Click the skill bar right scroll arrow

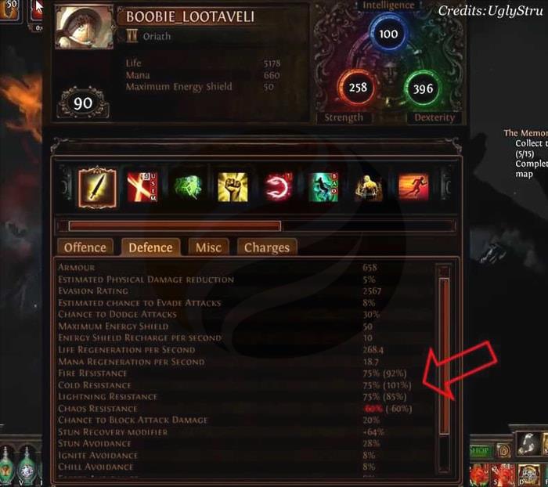[x=446, y=187]
